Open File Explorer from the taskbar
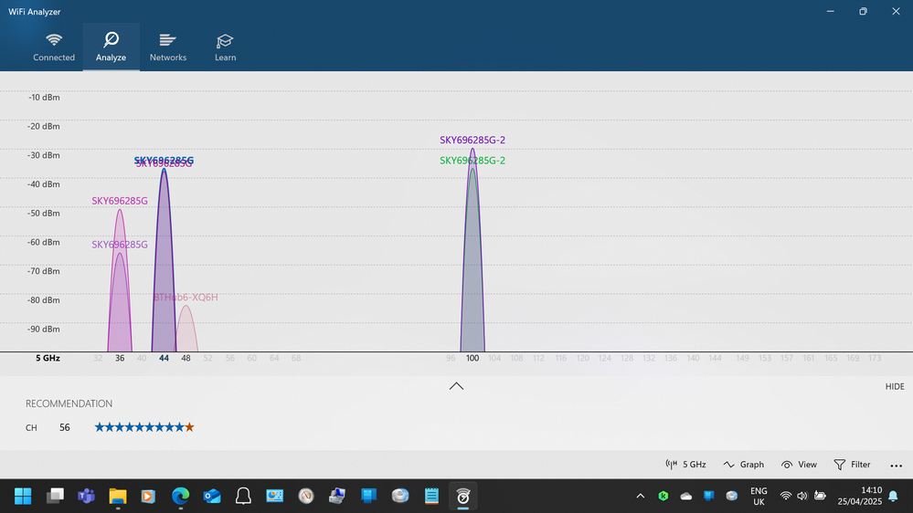The width and height of the screenshot is (913, 513). [x=117, y=496]
